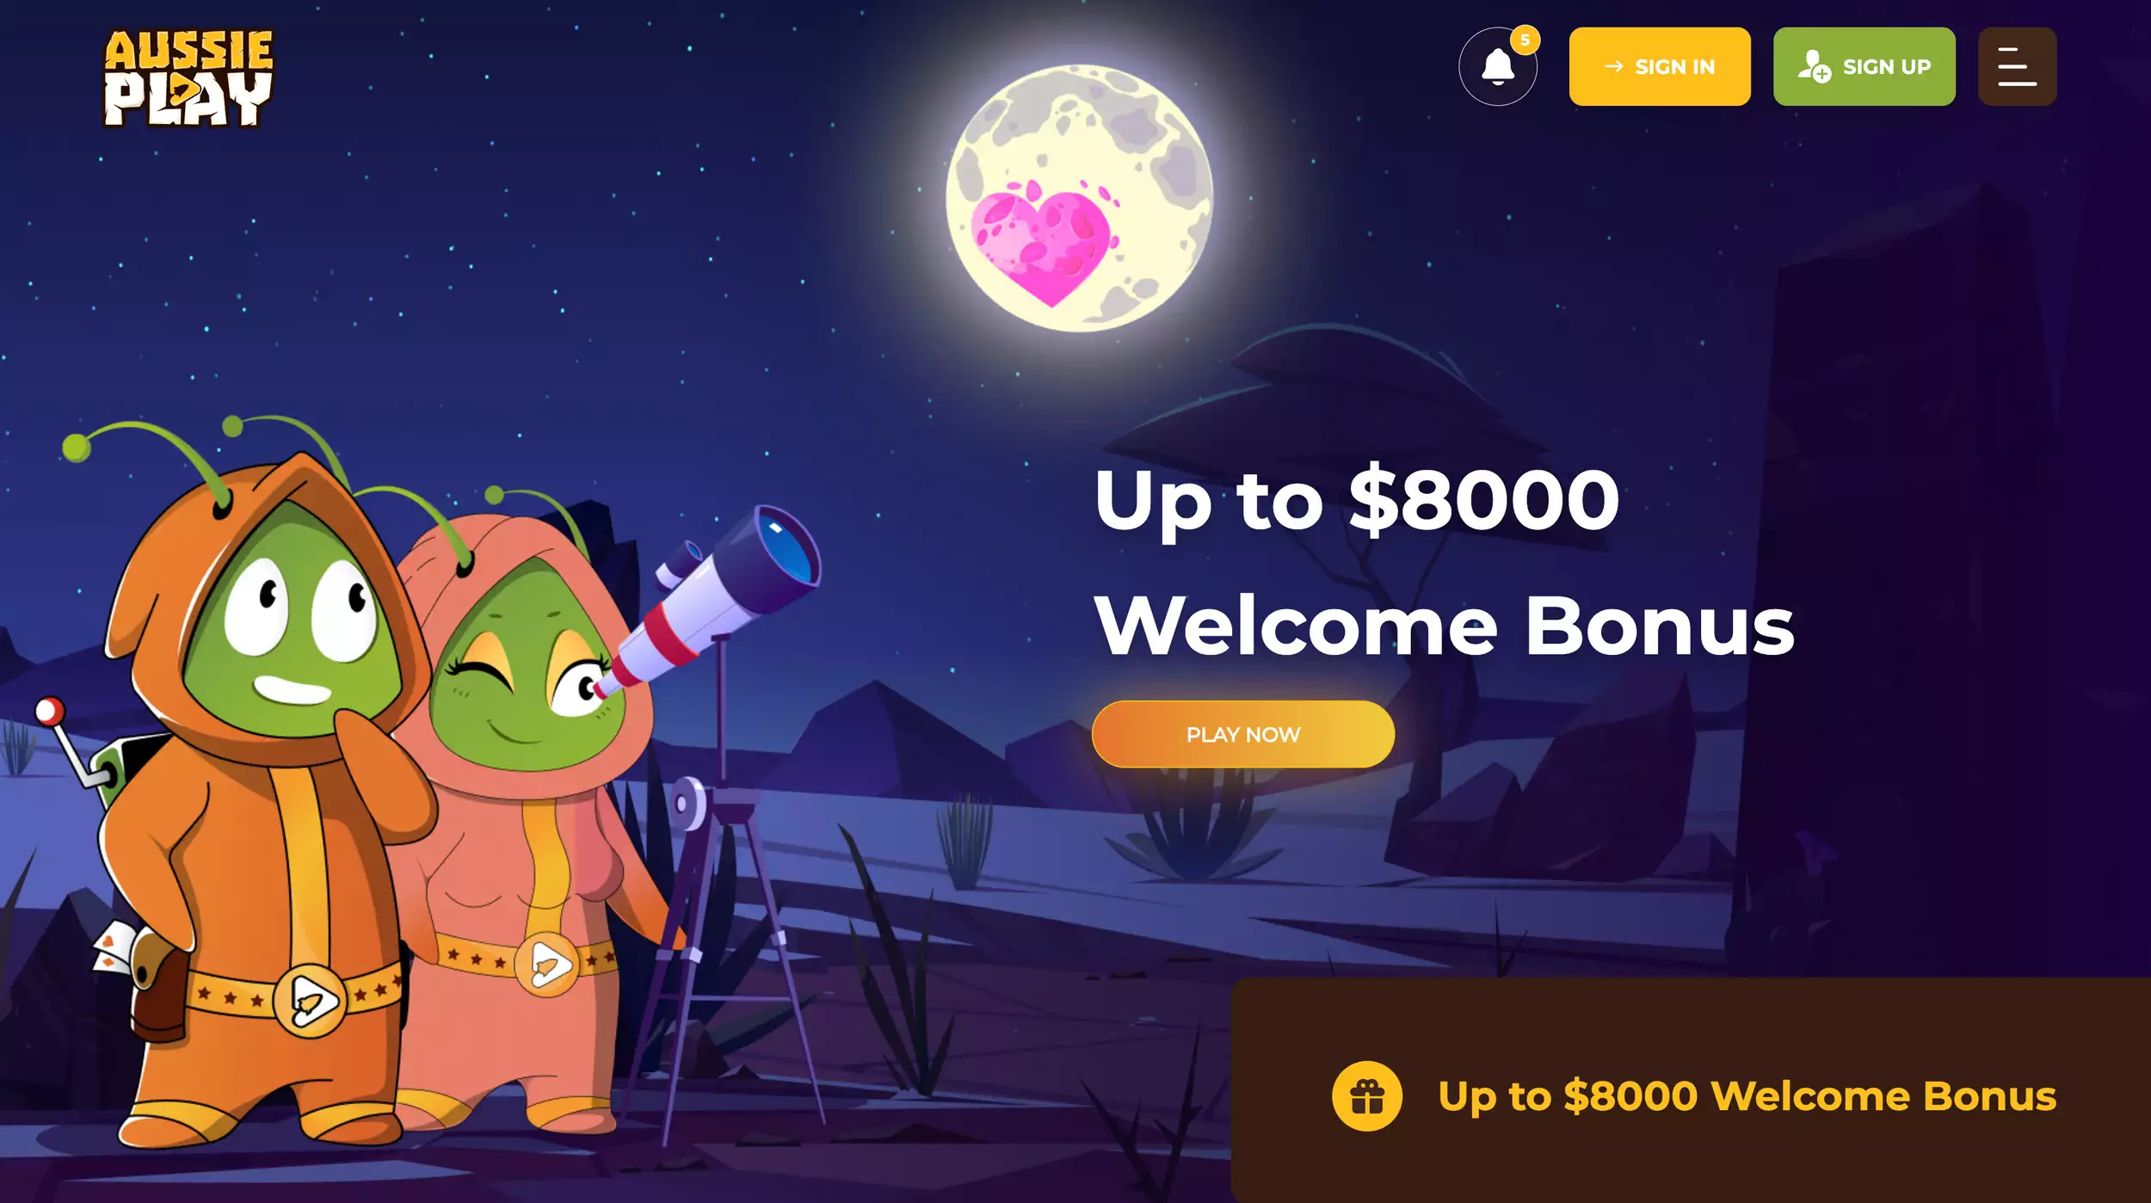The image size is (2151, 1203).
Task: Click the SIGN IN button
Action: 1659,66
